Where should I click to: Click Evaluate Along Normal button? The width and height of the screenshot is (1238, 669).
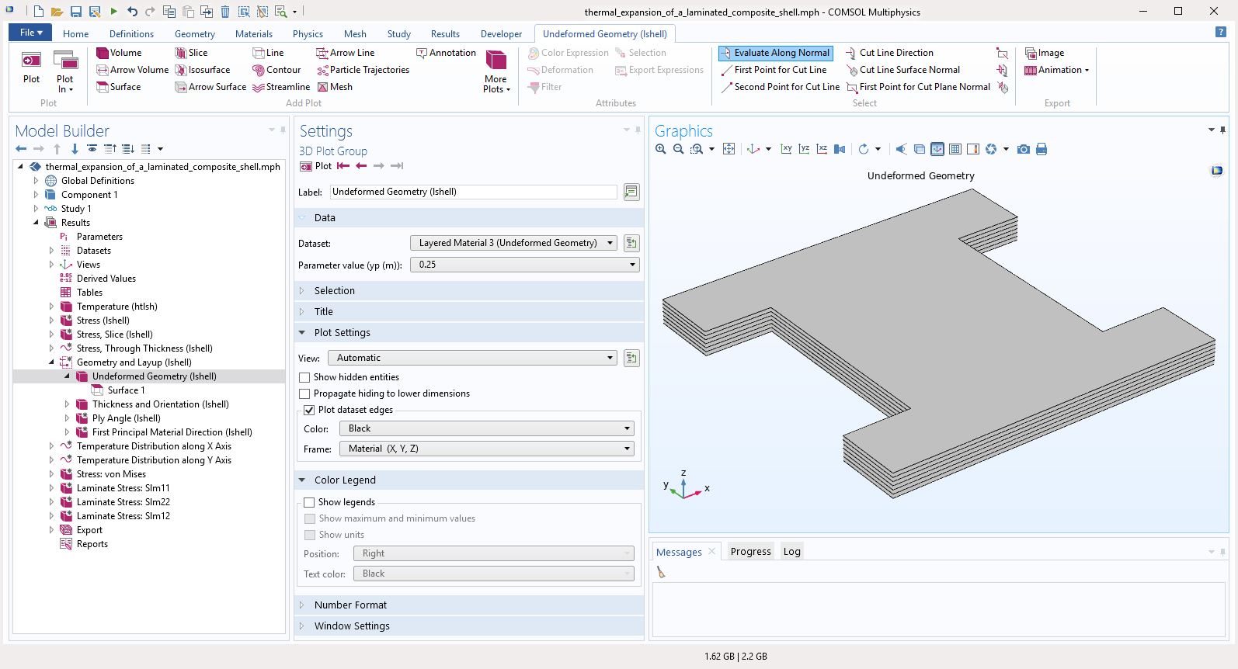pyautogui.click(x=775, y=53)
